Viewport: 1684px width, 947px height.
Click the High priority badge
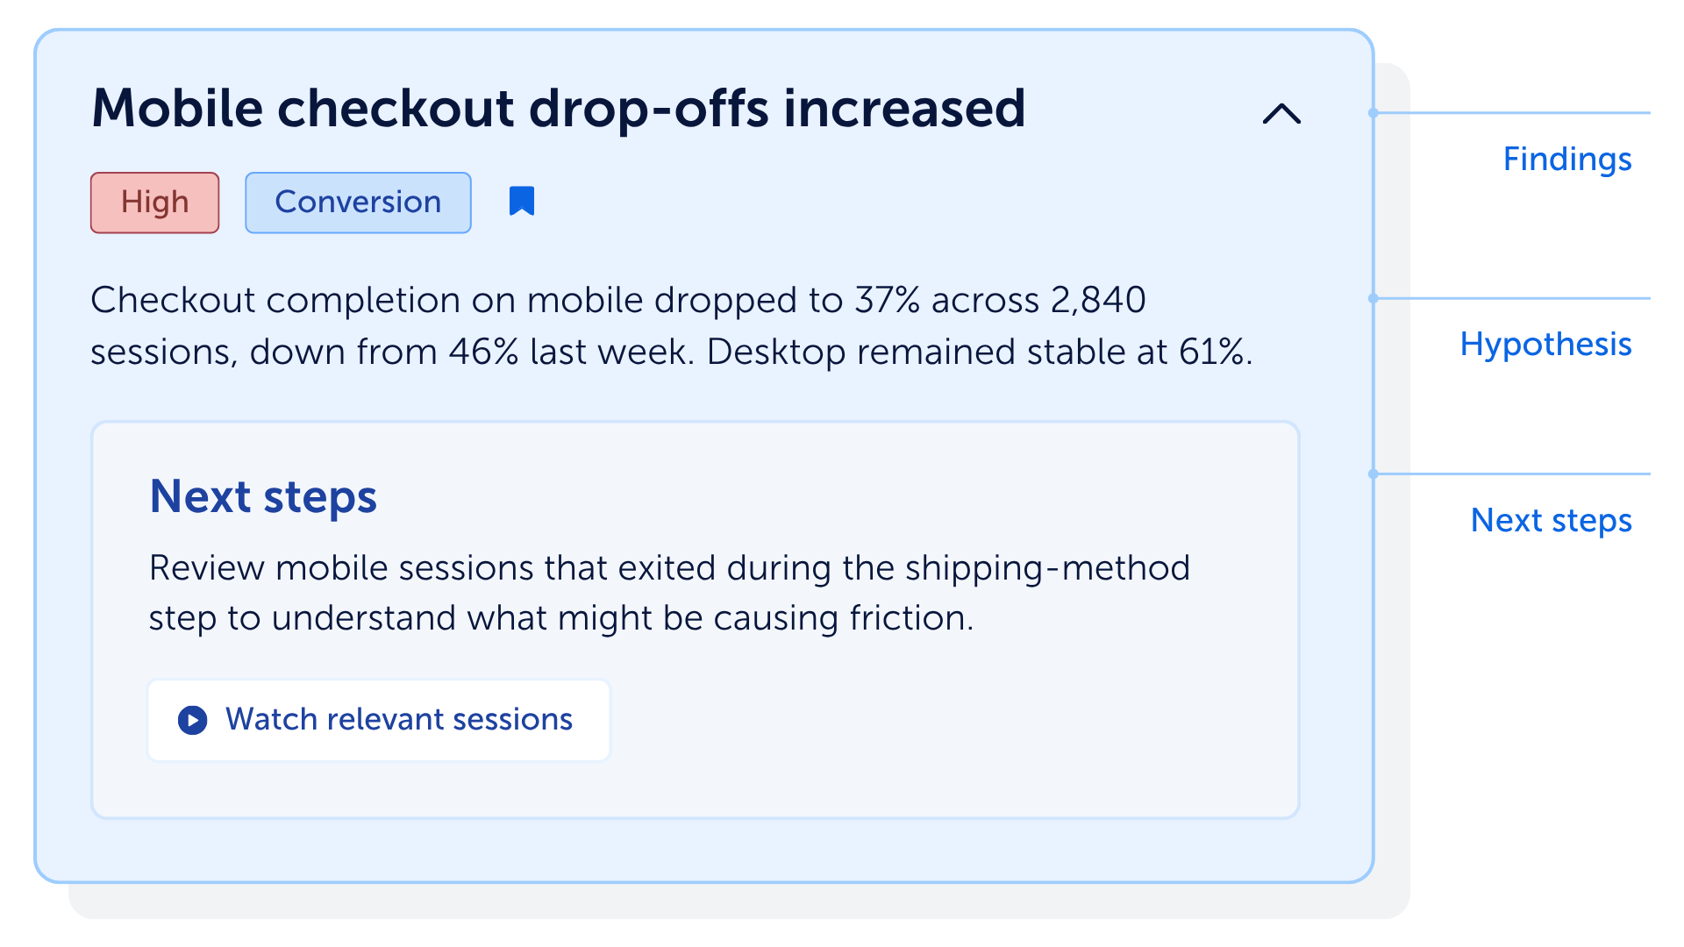154,203
